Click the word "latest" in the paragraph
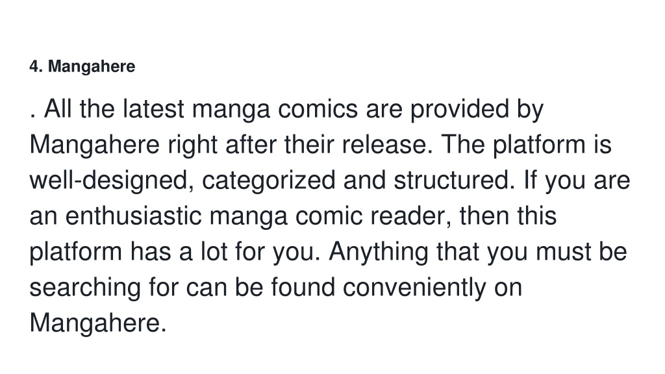The height and width of the screenshot is (374, 665). pyautogui.click(x=153, y=109)
